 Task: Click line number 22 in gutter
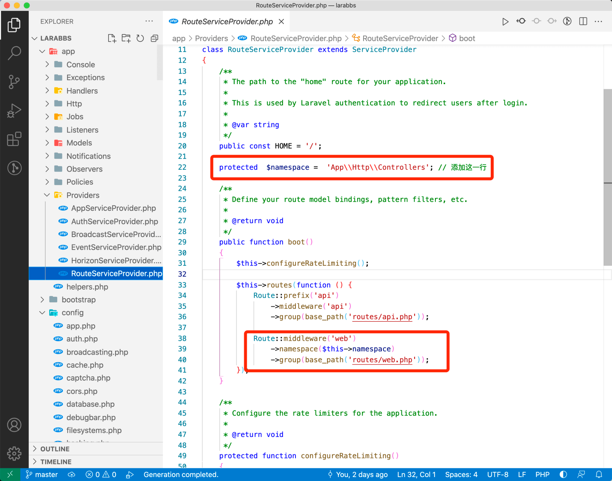pyautogui.click(x=182, y=167)
